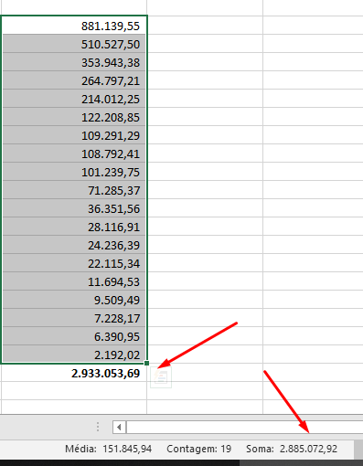
Task: Select the cell with 6.390,95
Action: [x=74, y=336]
